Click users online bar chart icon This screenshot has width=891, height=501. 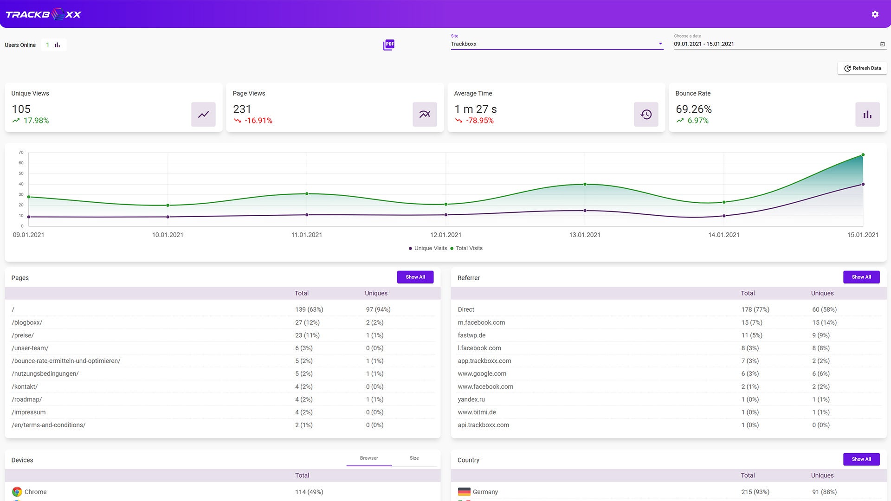point(57,45)
